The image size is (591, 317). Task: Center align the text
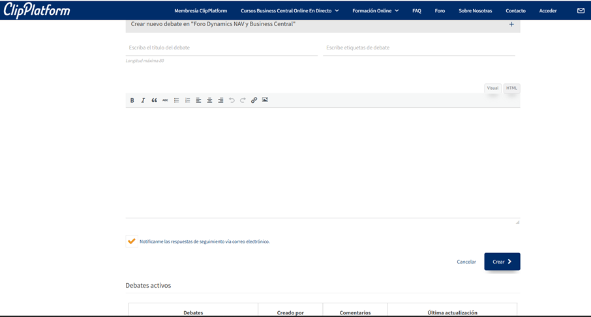pos(209,100)
